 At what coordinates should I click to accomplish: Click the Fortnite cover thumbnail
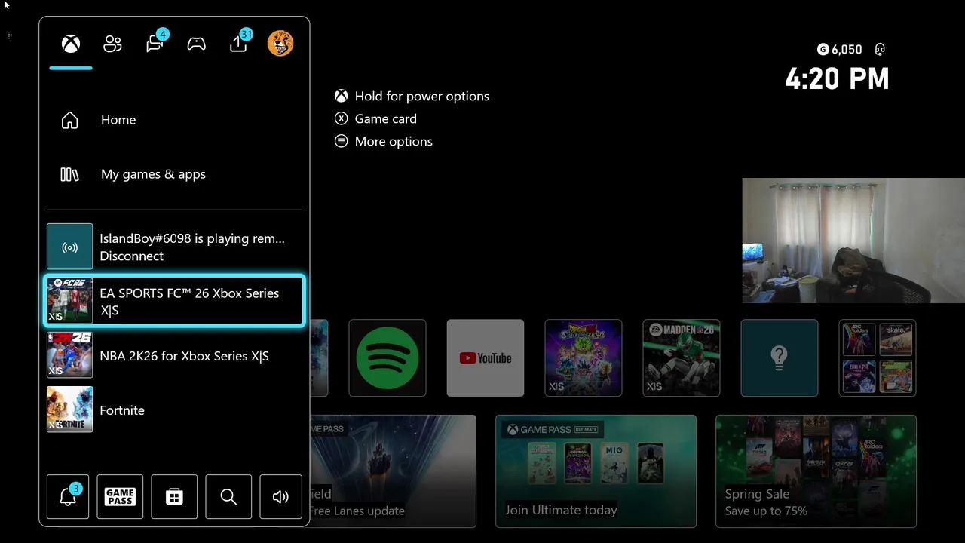(70, 410)
